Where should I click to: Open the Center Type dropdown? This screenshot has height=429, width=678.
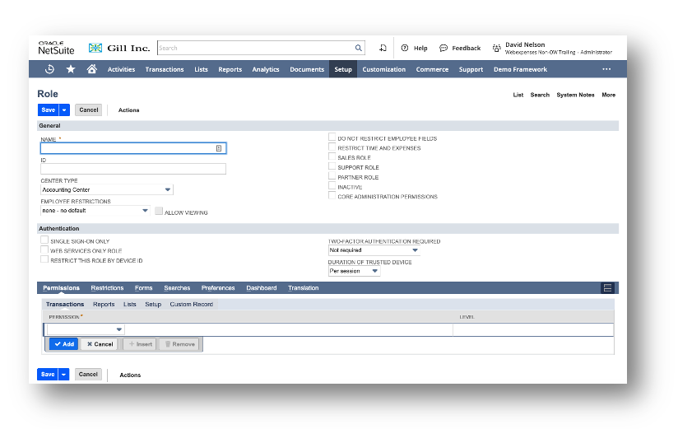(107, 189)
